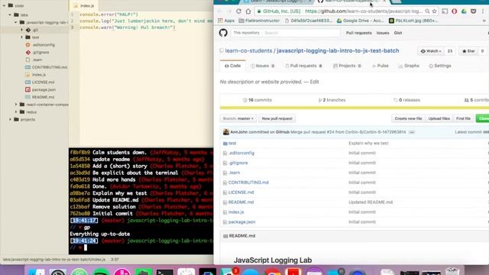This screenshot has height=275, width=489.
Task: Open the Graphs tab
Action: [x=409, y=66]
